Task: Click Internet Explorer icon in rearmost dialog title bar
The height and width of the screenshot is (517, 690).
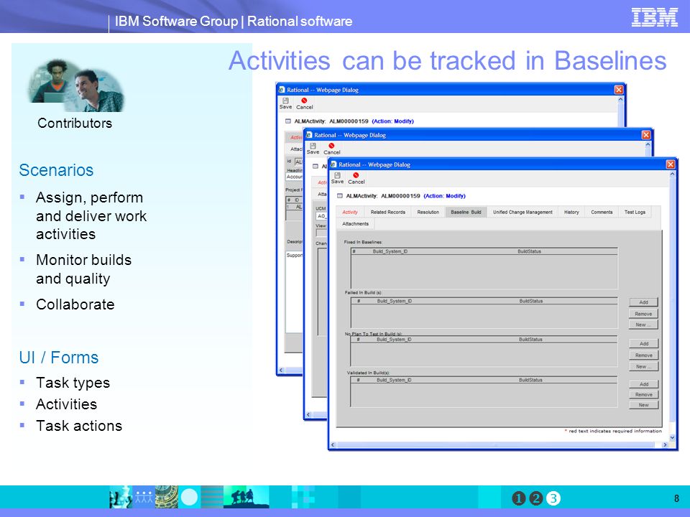Action: click(282, 90)
